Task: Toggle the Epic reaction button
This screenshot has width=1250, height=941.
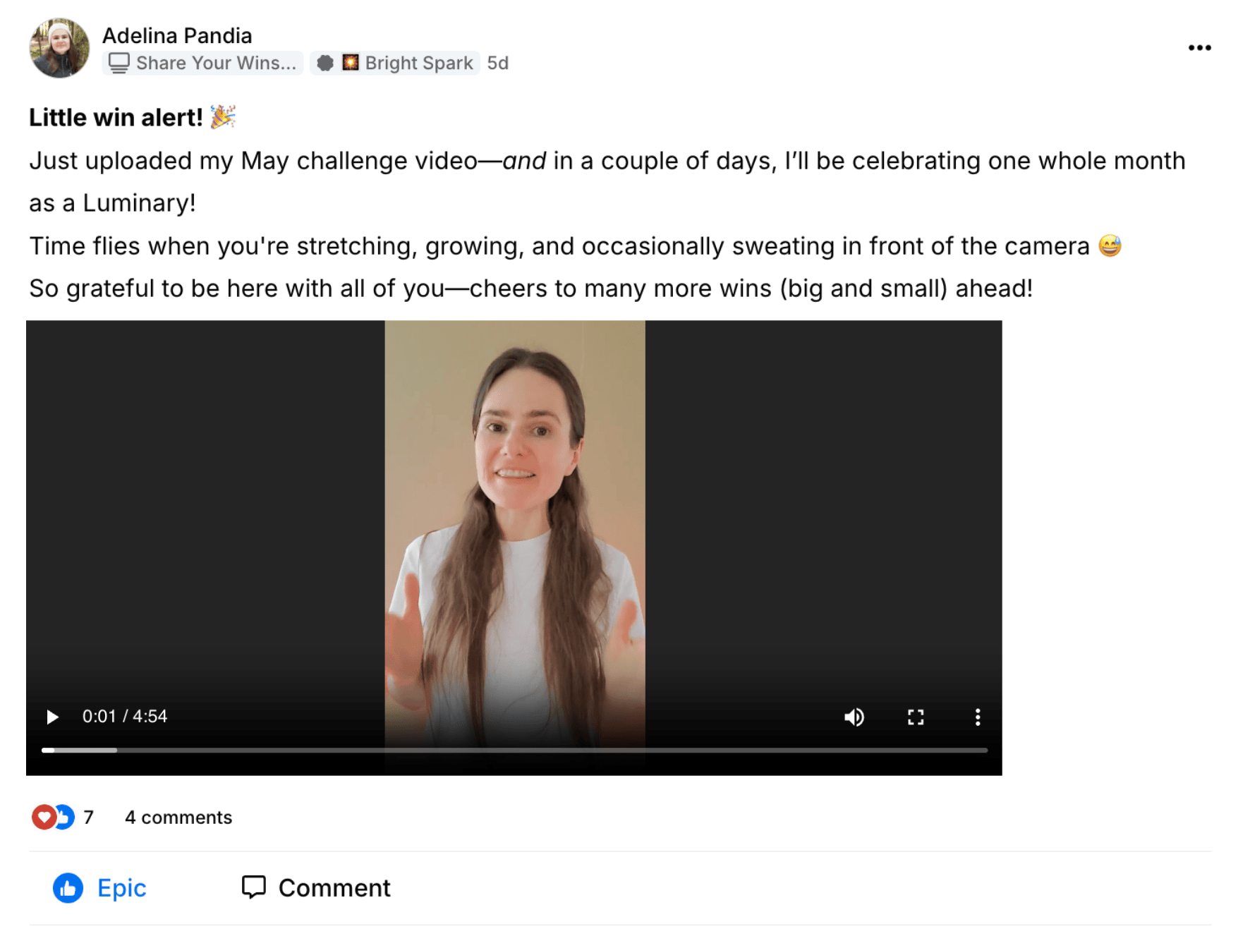Action: click(121, 887)
